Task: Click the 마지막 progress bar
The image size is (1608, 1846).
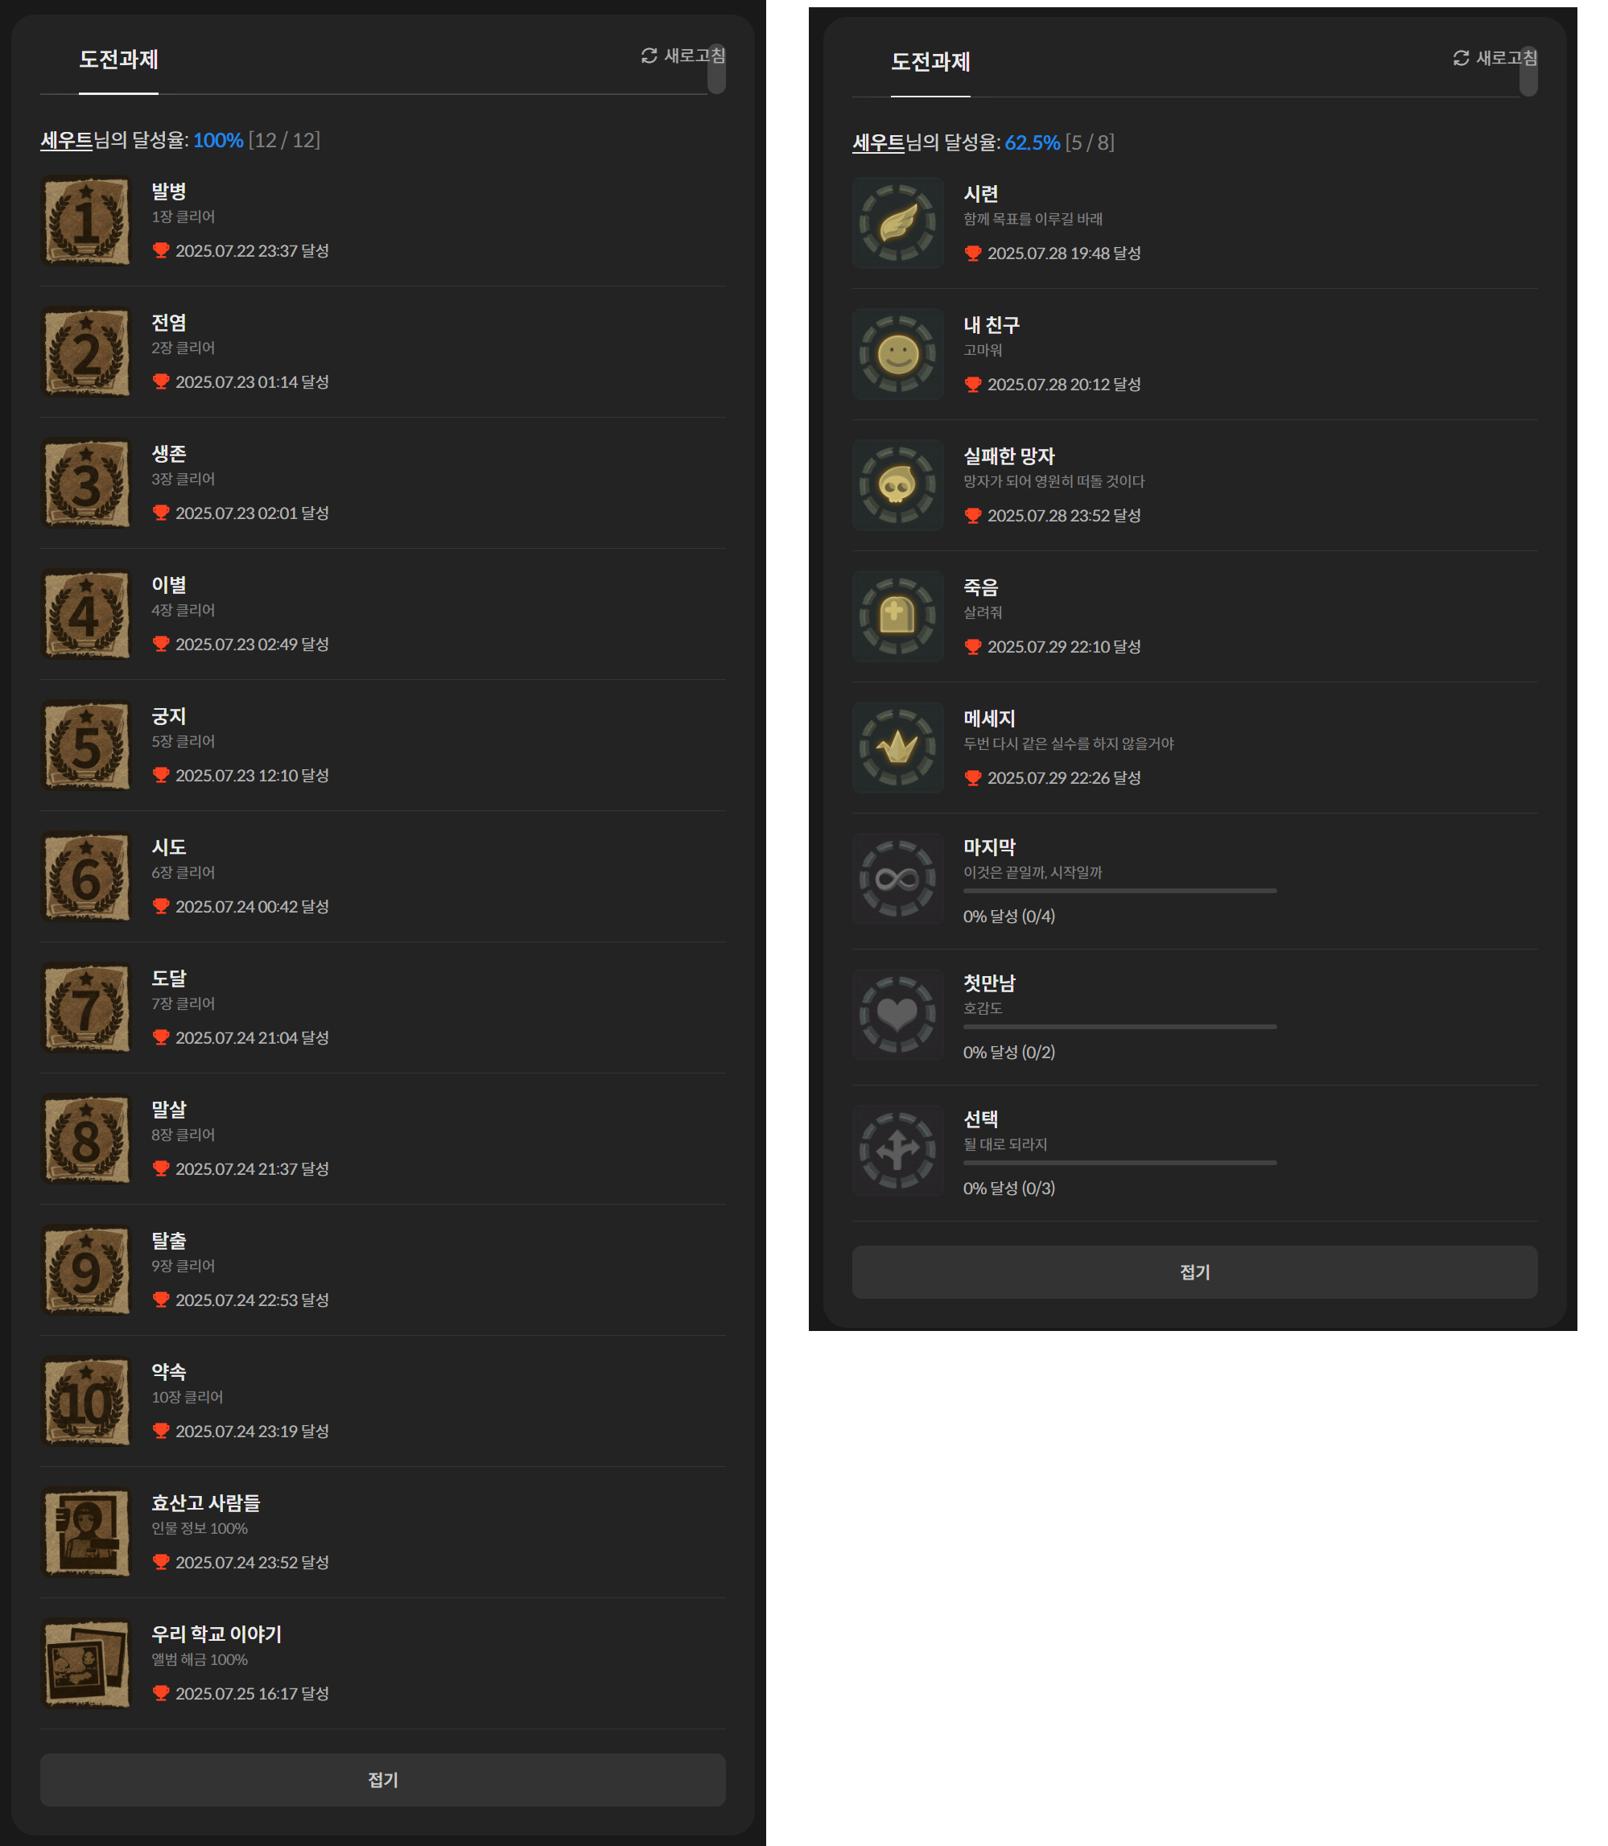Action: tap(1119, 891)
